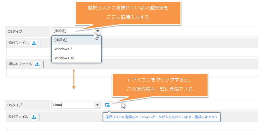
Task: Choose Windows 10 in the dropdown list
Action: [64, 58]
